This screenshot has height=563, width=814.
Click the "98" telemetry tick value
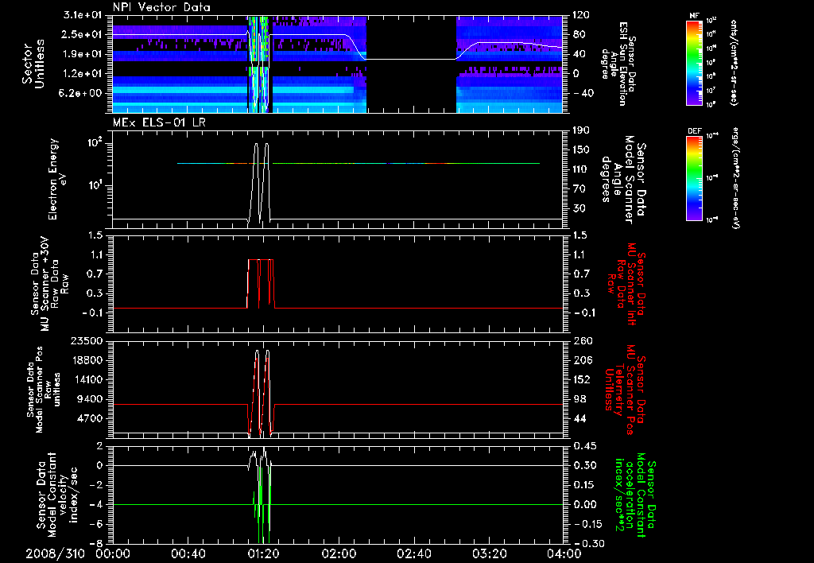coord(579,399)
